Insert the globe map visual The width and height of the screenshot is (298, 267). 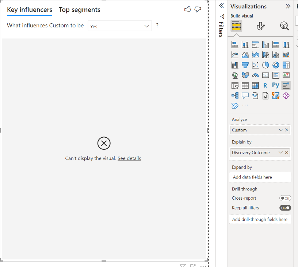click(235, 75)
